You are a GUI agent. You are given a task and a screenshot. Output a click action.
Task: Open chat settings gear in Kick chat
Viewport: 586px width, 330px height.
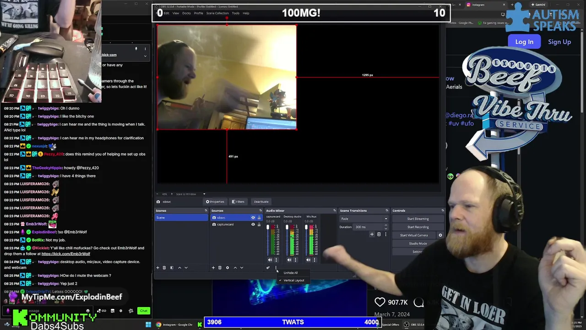121,311
